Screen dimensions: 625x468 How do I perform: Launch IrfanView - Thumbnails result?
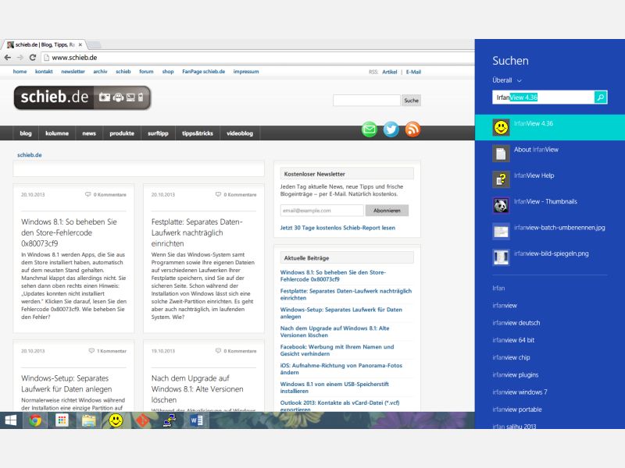[550, 205]
